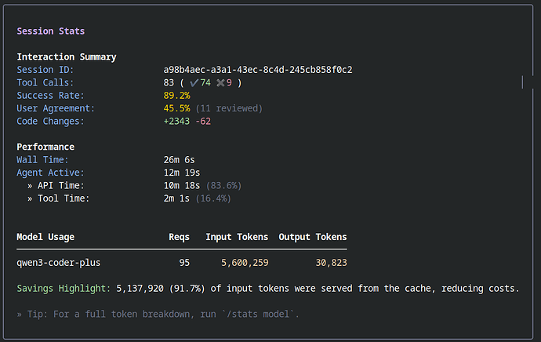541x342 pixels.
Task: Click the Reqs column header
Action: pos(179,237)
